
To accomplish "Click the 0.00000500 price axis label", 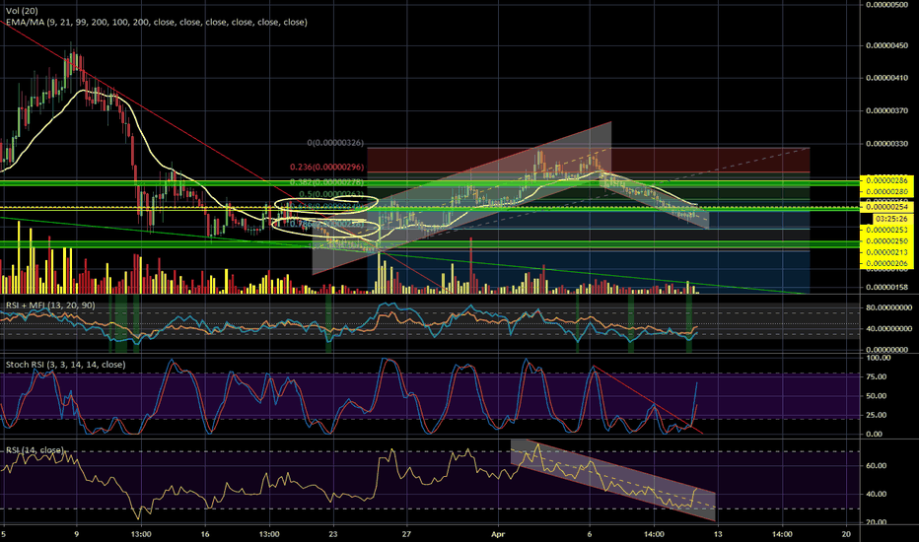I will (x=887, y=5).
